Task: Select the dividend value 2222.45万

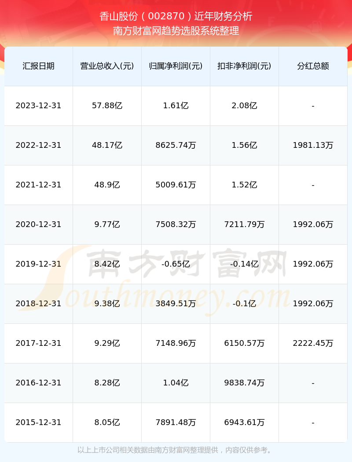Action: click(x=313, y=343)
